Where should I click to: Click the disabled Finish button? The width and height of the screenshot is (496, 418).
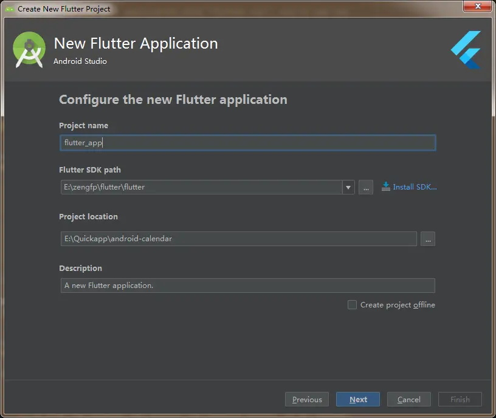460,399
